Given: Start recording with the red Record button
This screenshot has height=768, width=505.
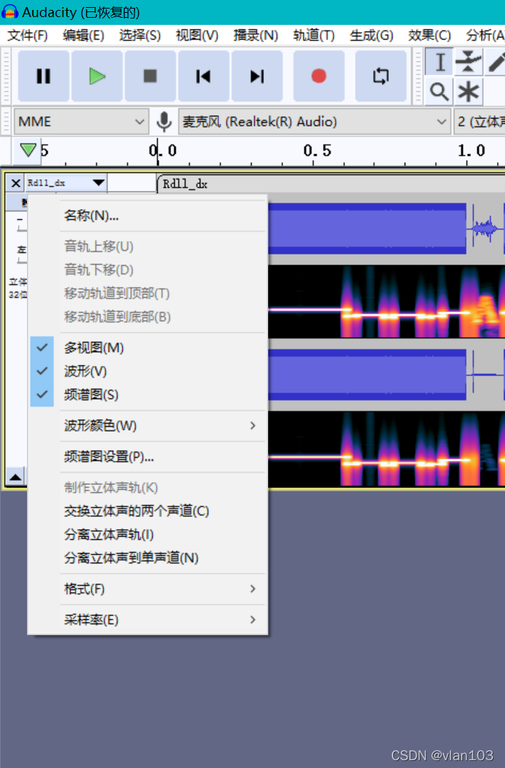Looking at the screenshot, I should click(319, 76).
